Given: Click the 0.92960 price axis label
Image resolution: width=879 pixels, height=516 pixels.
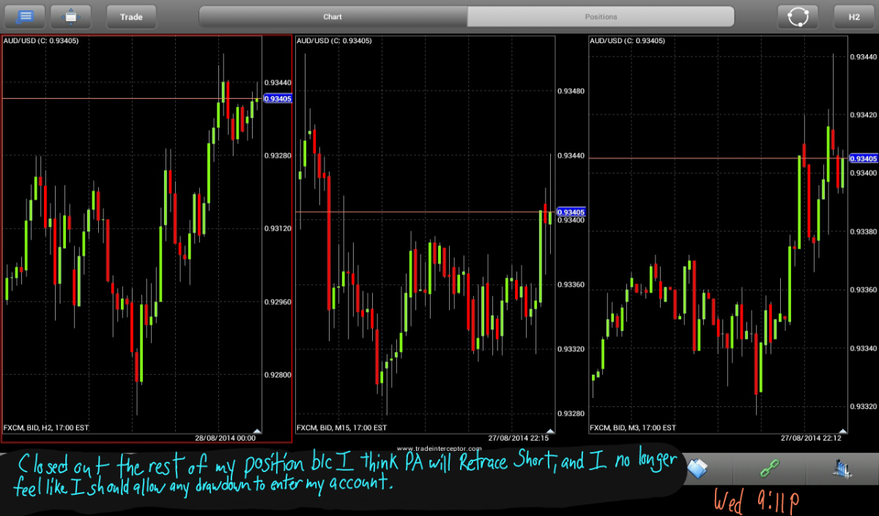Looking at the screenshot, I should click(278, 302).
